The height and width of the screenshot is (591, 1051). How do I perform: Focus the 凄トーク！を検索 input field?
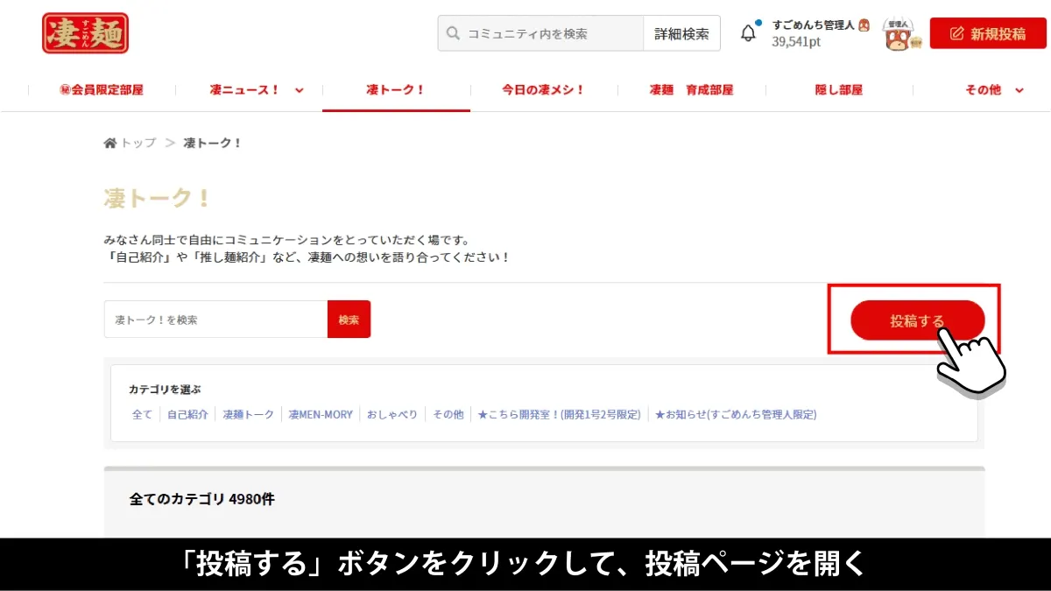[x=215, y=320]
